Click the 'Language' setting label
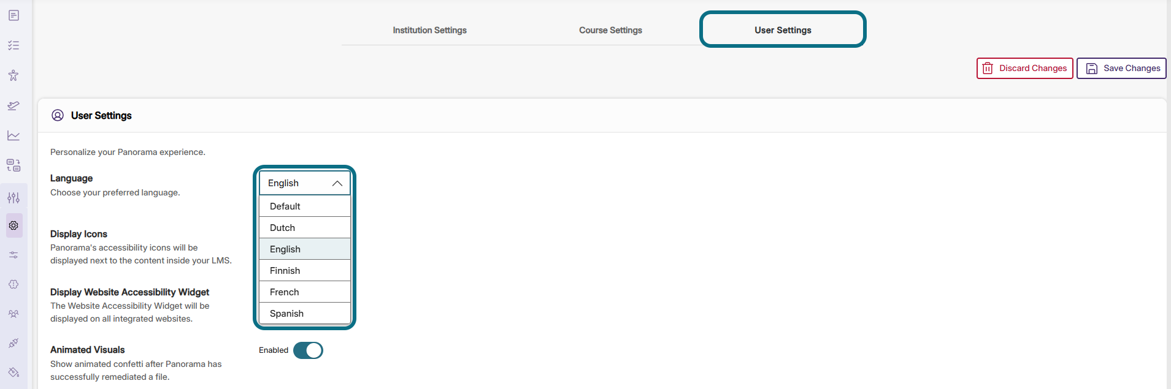 click(71, 178)
